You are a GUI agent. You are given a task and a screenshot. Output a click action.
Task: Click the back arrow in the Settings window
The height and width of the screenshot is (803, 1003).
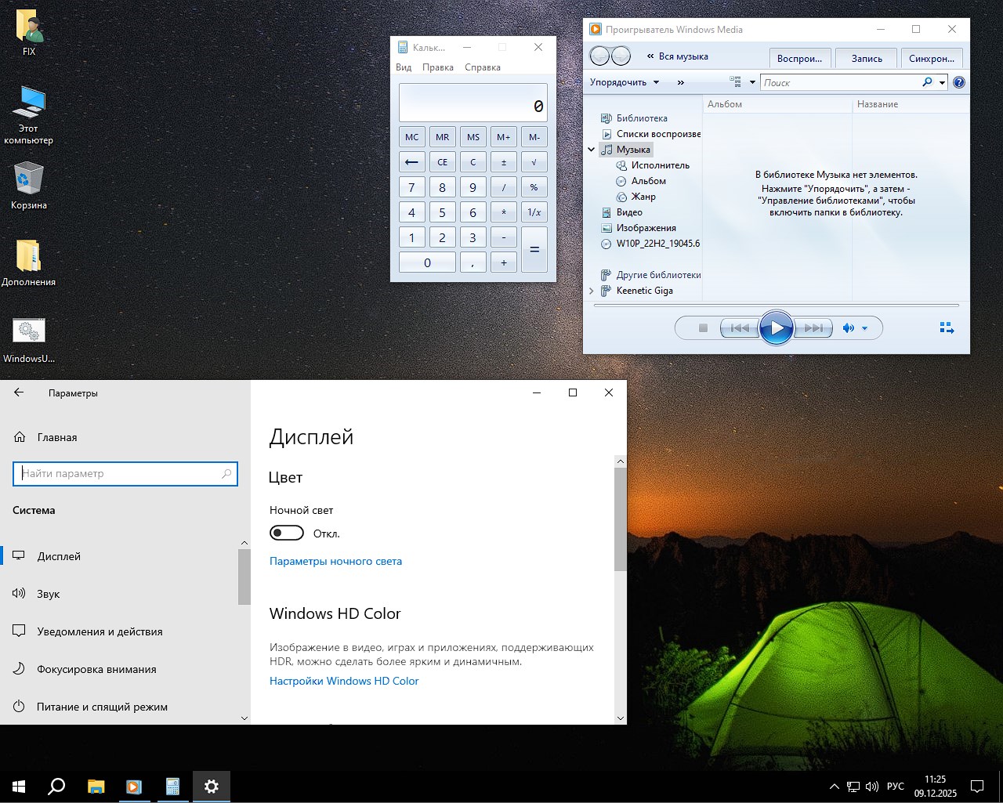pos(19,392)
